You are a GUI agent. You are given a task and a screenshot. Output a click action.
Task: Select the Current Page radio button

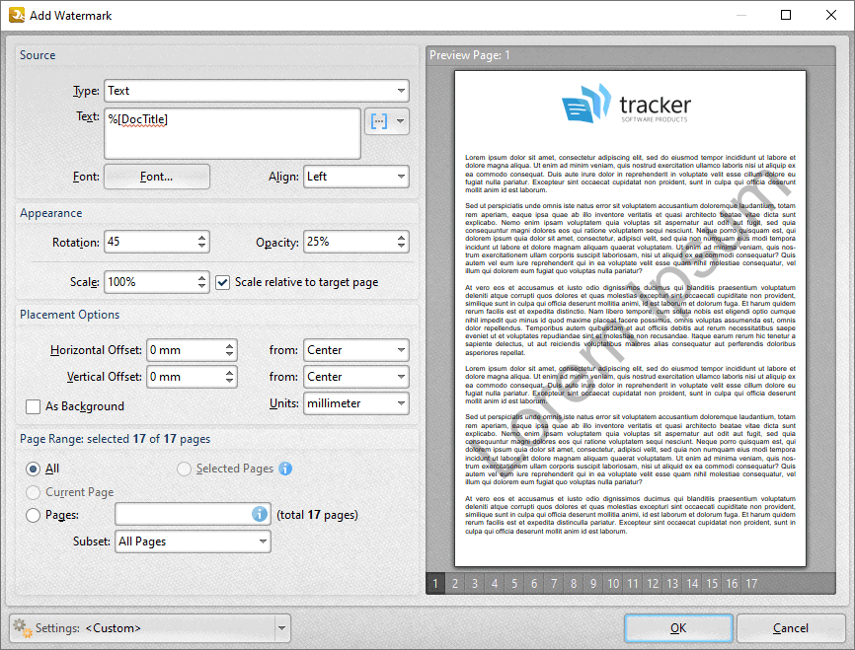(x=32, y=491)
